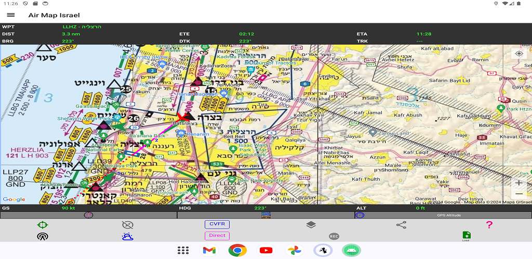532x259 pixels.
Task: Click the GPS Altitude label
Action: point(448,215)
